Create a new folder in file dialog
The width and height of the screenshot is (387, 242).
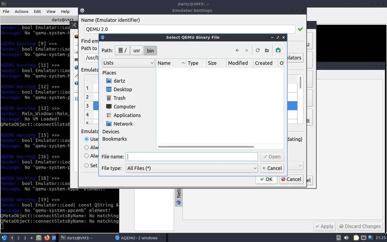[267, 50]
